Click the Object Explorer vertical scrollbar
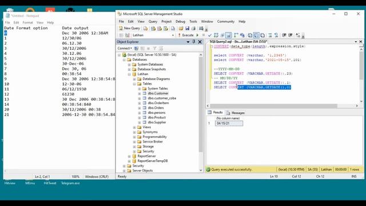 pos(201,104)
